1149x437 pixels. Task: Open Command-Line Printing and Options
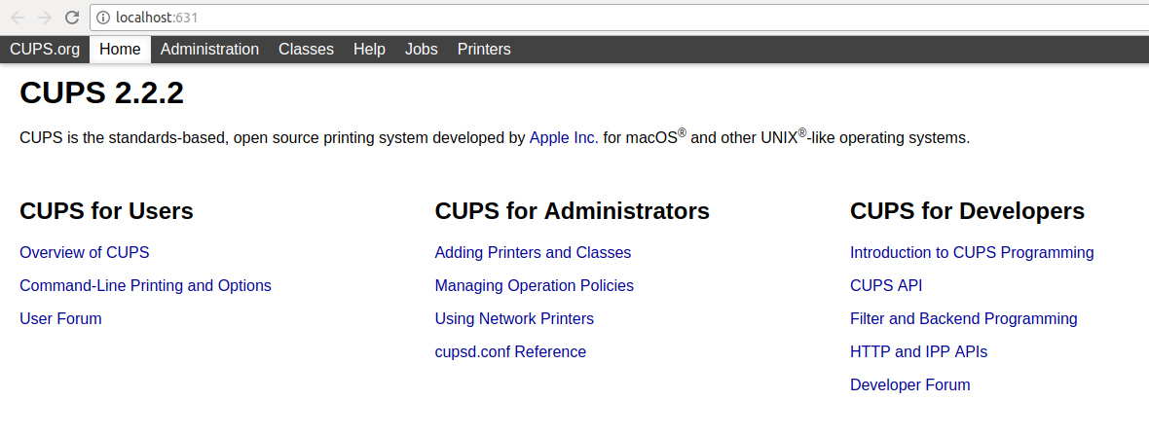tap(145, 285)
